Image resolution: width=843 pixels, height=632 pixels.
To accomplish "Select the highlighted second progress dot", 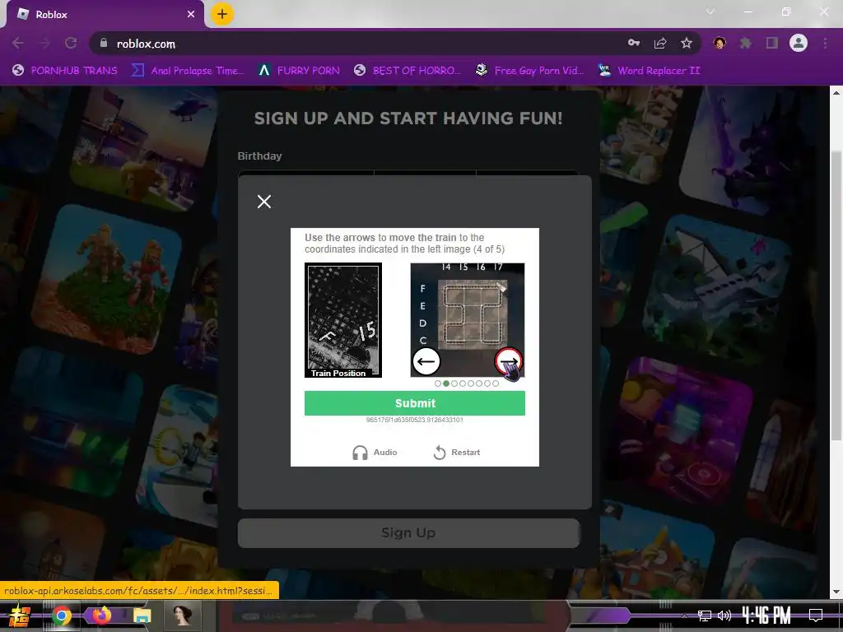I will pyautogui.click(x=446, y=383).
